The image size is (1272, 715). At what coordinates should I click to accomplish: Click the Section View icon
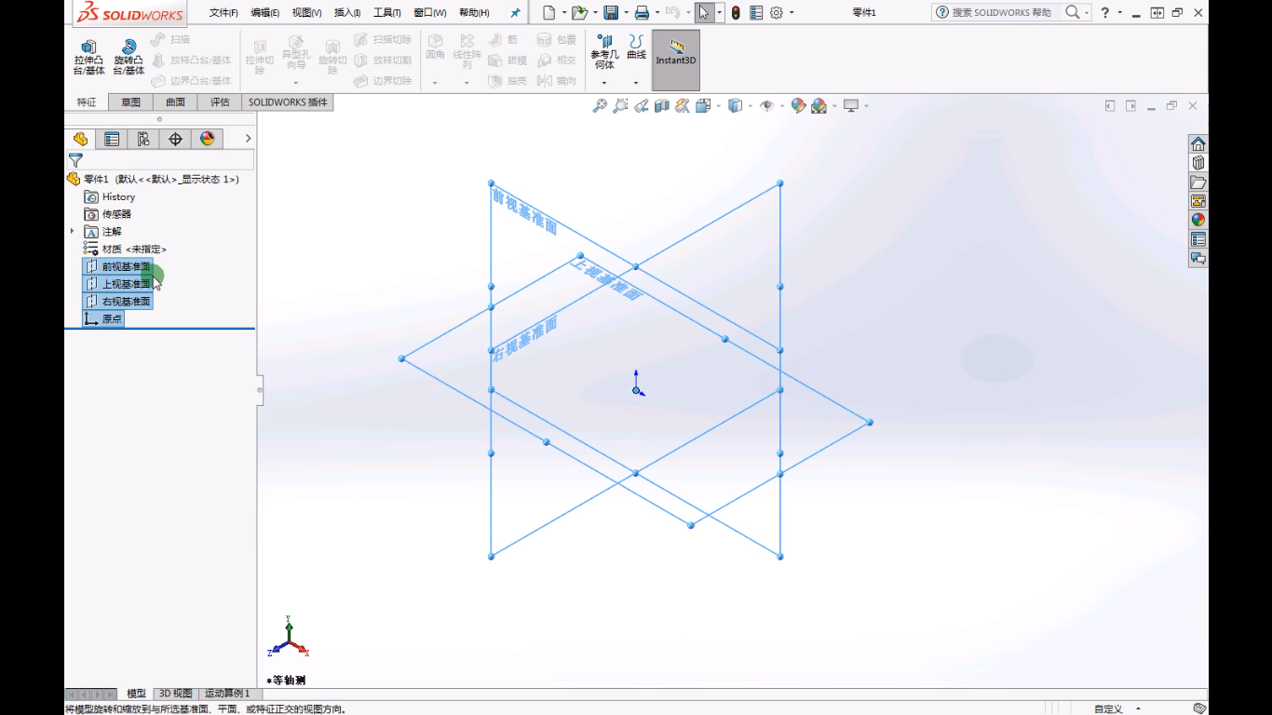(x=662, y=106)
